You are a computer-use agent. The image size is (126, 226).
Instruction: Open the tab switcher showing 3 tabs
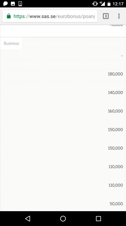point(106,16)
